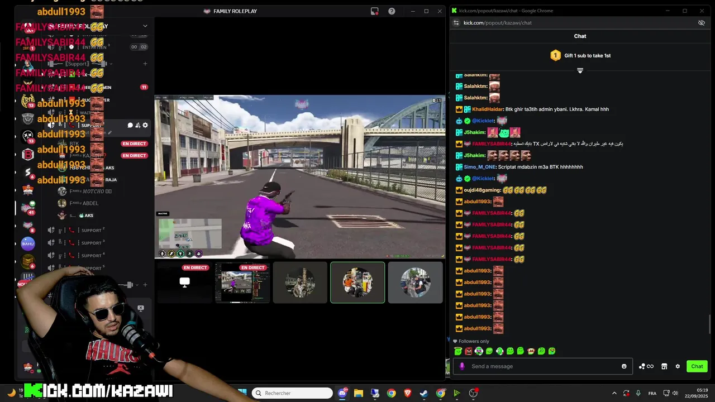Open settings gear on the Support voice channel

[145, 125]
